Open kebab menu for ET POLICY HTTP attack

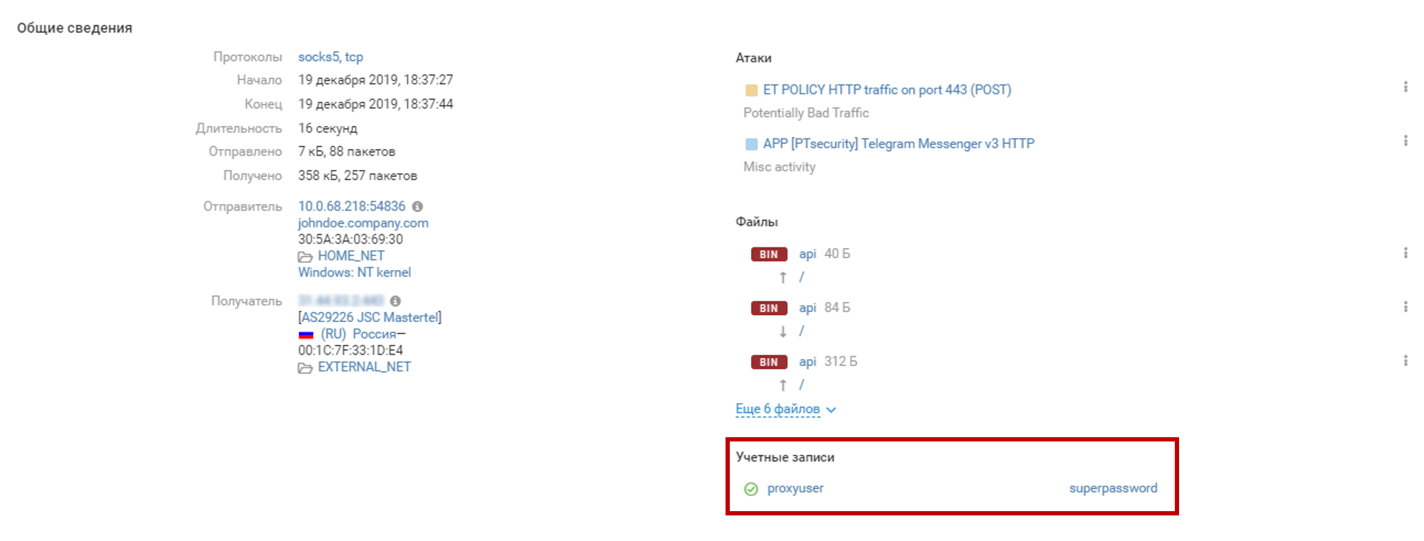1405,87
